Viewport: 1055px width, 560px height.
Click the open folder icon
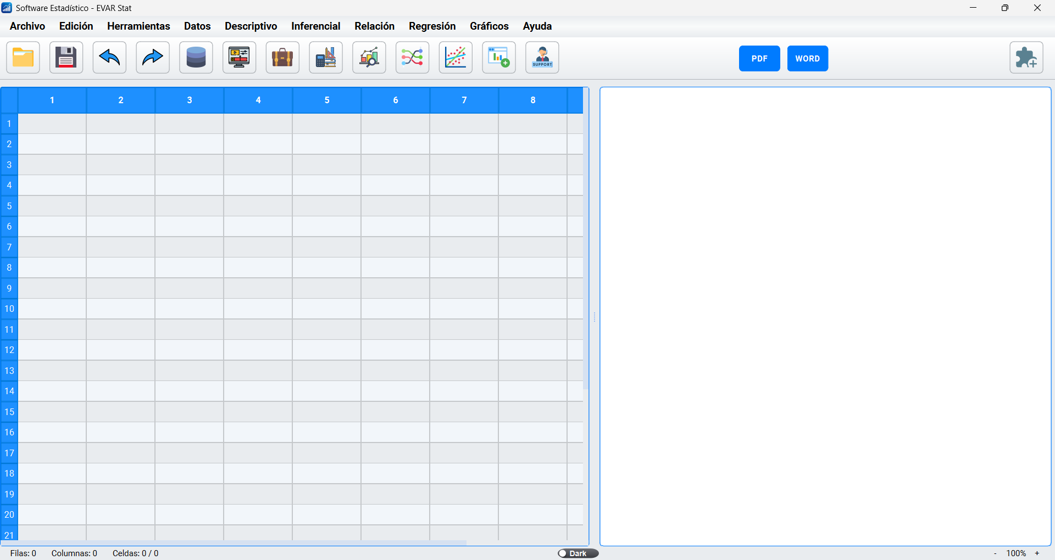click(23, 58)
